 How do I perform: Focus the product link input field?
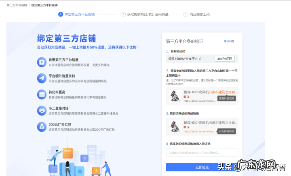click(202, 152)
